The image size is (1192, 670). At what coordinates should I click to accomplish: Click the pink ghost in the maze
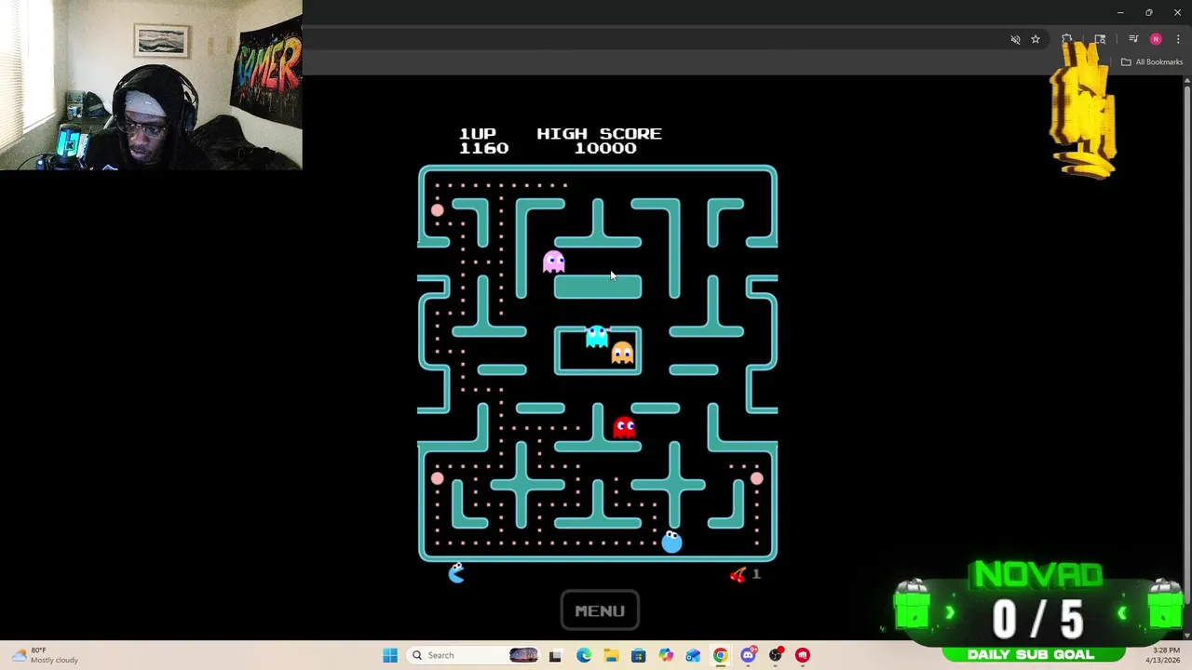[554, 261]
